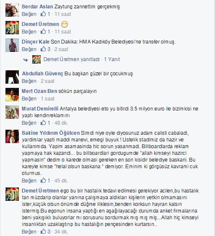215x236 pixels.
Task: Open Demet Üretmen yanıtladı reply
Action: 72,59
